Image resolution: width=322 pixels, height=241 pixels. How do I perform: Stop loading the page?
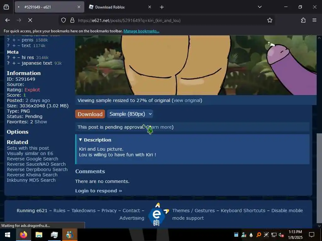tap(30, 20)
